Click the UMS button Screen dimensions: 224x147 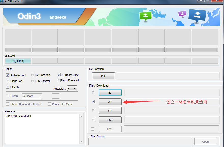pos(110,129)
